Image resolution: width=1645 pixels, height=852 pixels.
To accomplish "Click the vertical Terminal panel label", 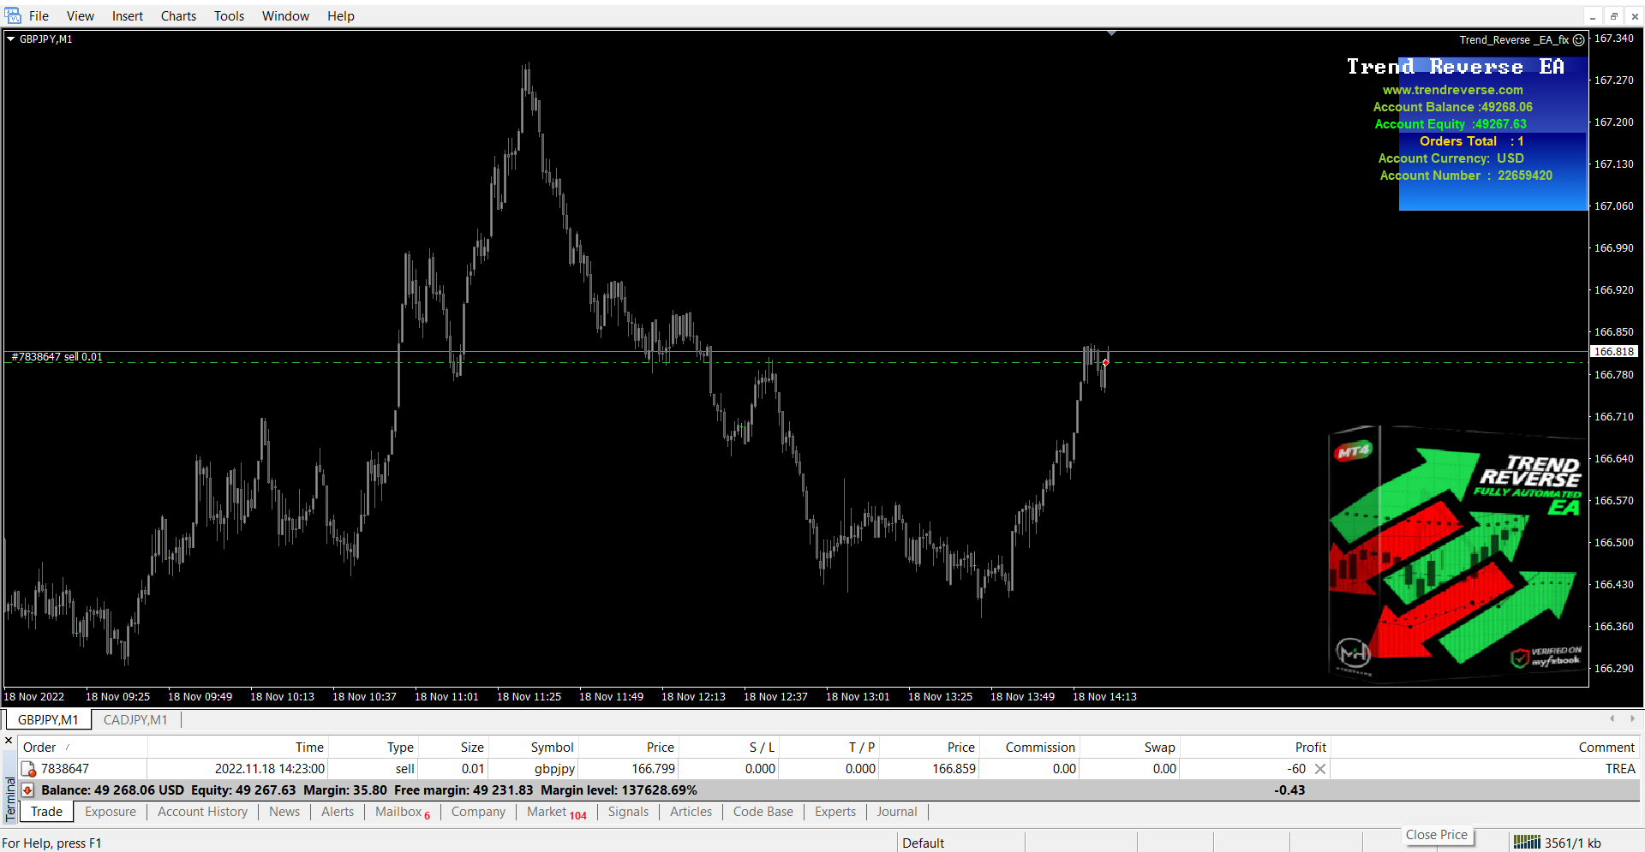I will click(x=10, y=798).
